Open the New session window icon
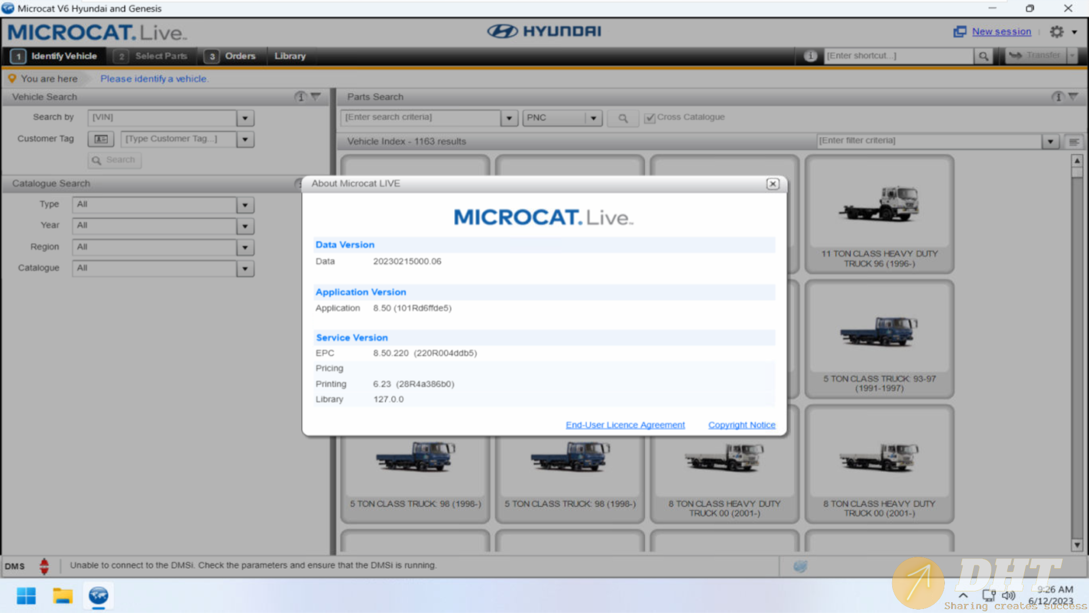Screen dimensions: 1089x613 [960, 32]
